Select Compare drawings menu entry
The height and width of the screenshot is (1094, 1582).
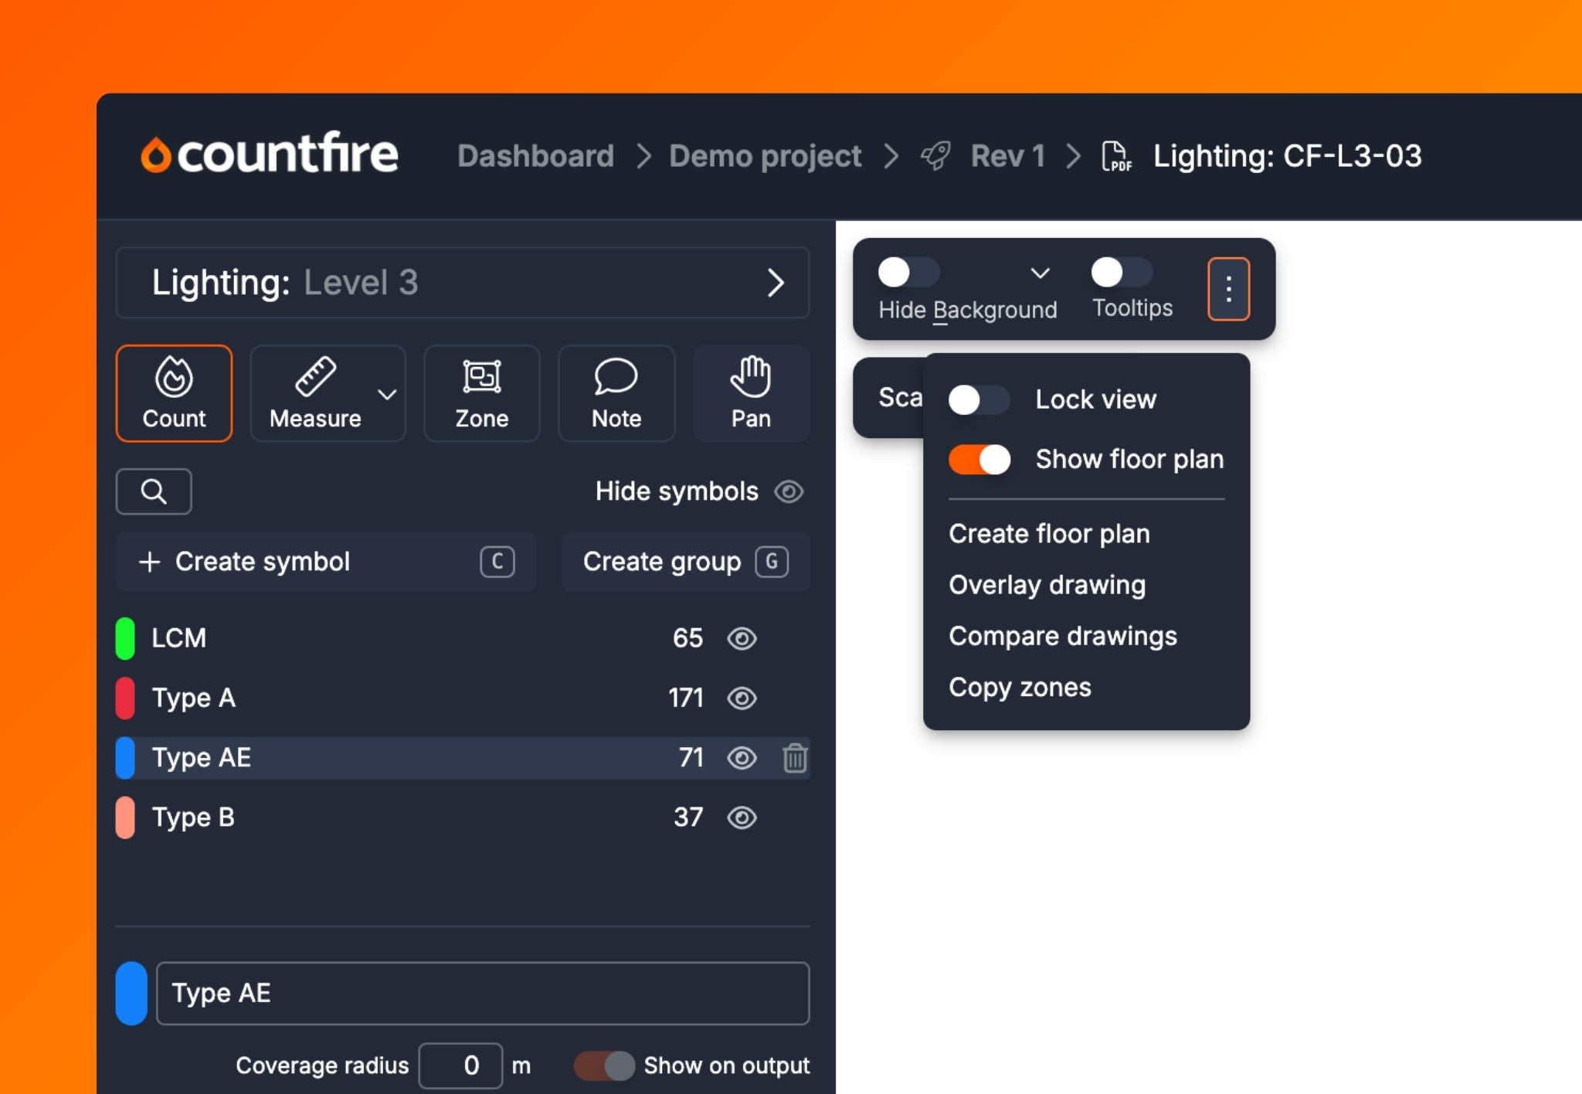click(1062, 636)
